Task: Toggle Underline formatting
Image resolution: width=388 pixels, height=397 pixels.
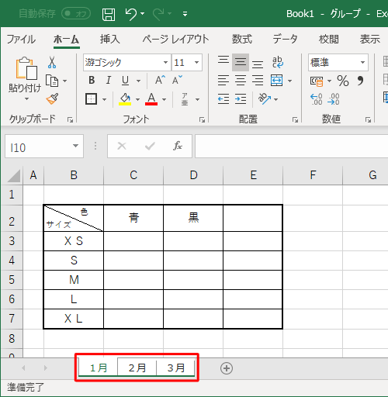Action: [x=126, y=81]
